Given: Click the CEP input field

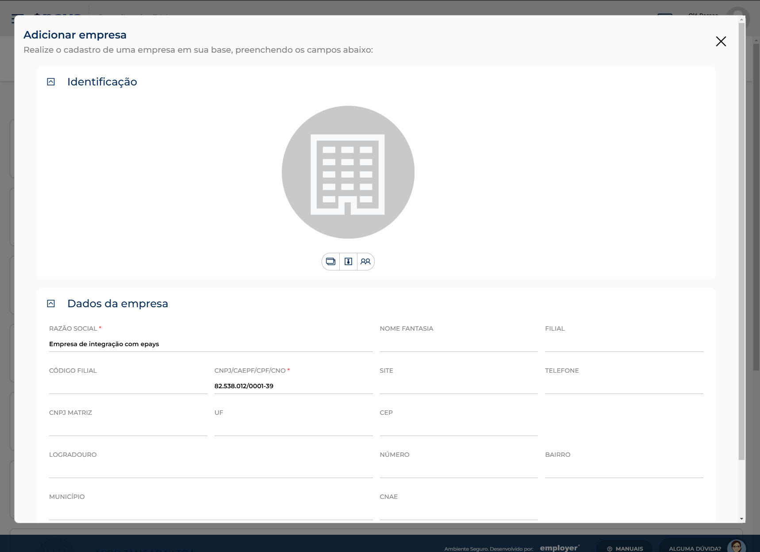Looking at the screenshot, I should (459, 428).
